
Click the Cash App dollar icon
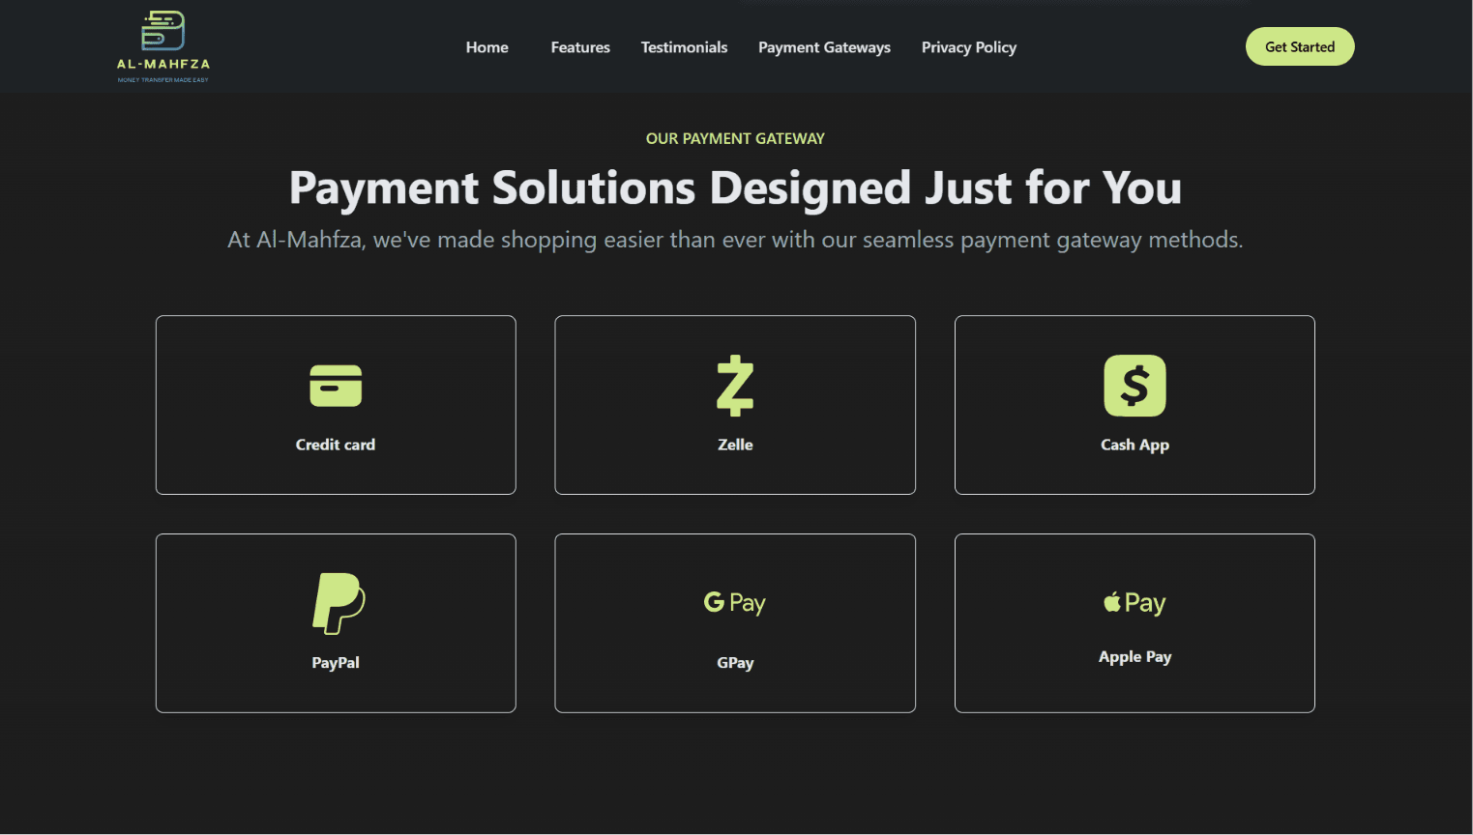click(1134, 386)
